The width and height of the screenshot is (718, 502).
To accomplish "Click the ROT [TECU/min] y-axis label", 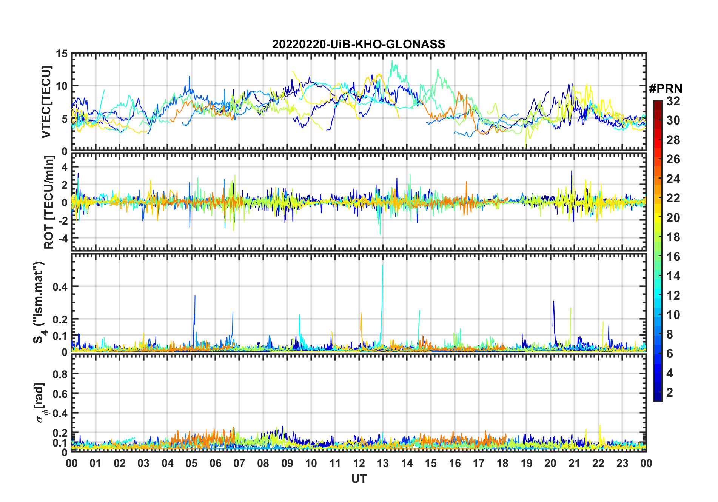I will pos(49,202).
